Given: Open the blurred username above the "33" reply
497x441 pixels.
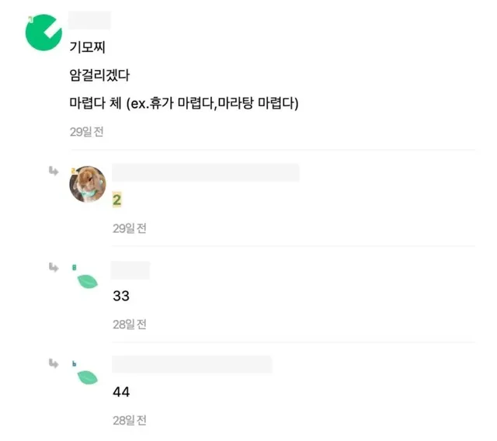Looking at the screenshot, I should coord(130,269).
